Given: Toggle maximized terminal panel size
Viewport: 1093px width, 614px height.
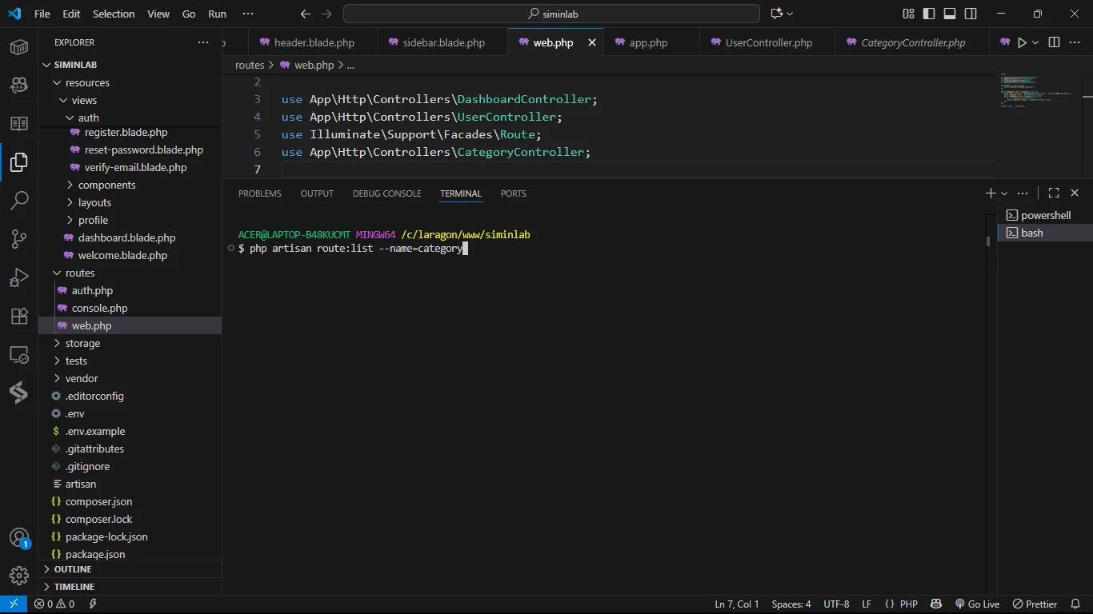Looking at the screenshot, I should (x=1054, y=193).
